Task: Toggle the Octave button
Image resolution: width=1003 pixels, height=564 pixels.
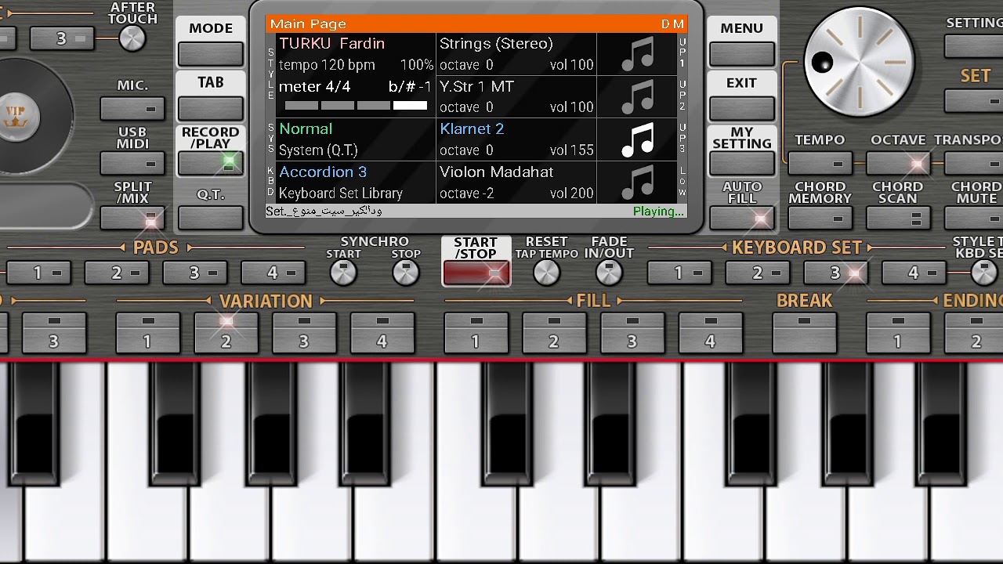Action: pos(898,163)
